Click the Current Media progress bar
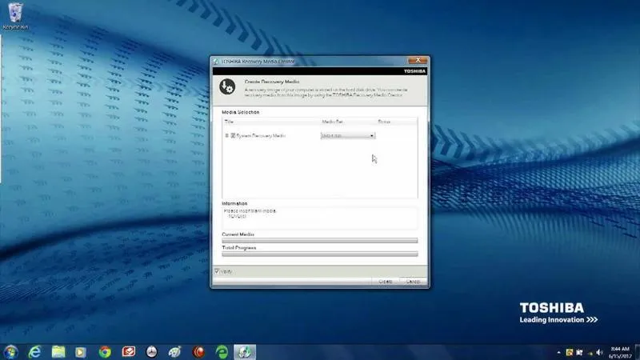640x360 pixels. click(x=319, y=241)
